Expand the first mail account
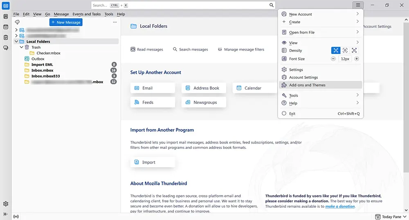 coord(16,30)
